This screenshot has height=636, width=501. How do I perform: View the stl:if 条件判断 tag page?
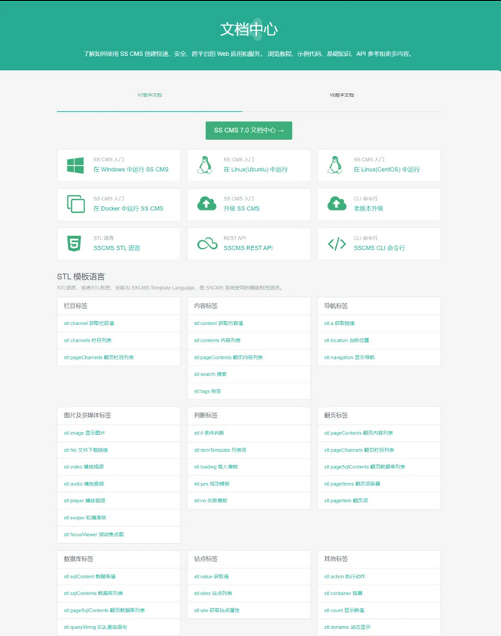[x=209, y=433]
